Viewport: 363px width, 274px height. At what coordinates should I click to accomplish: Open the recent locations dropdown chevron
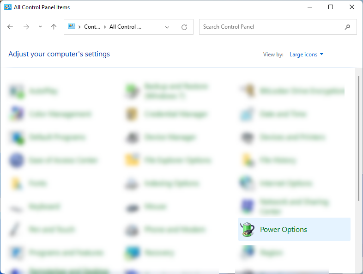tap(40, 27)
